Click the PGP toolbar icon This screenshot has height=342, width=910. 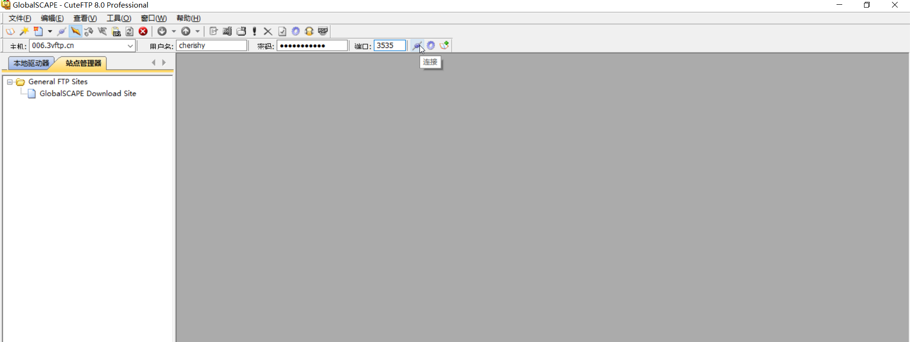click(x=323, y=31)
